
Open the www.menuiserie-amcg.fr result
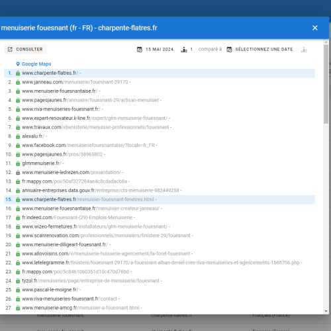tap(81, 308)
